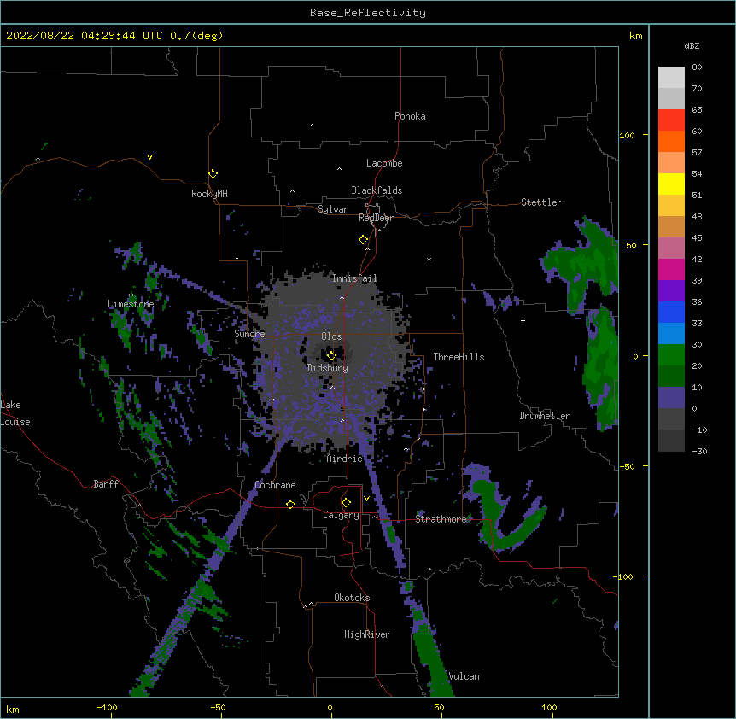Viewport: 736px width, 719px height.
Task: Click the Base_Reflectivity title
Action: click(x=368, y=13)
